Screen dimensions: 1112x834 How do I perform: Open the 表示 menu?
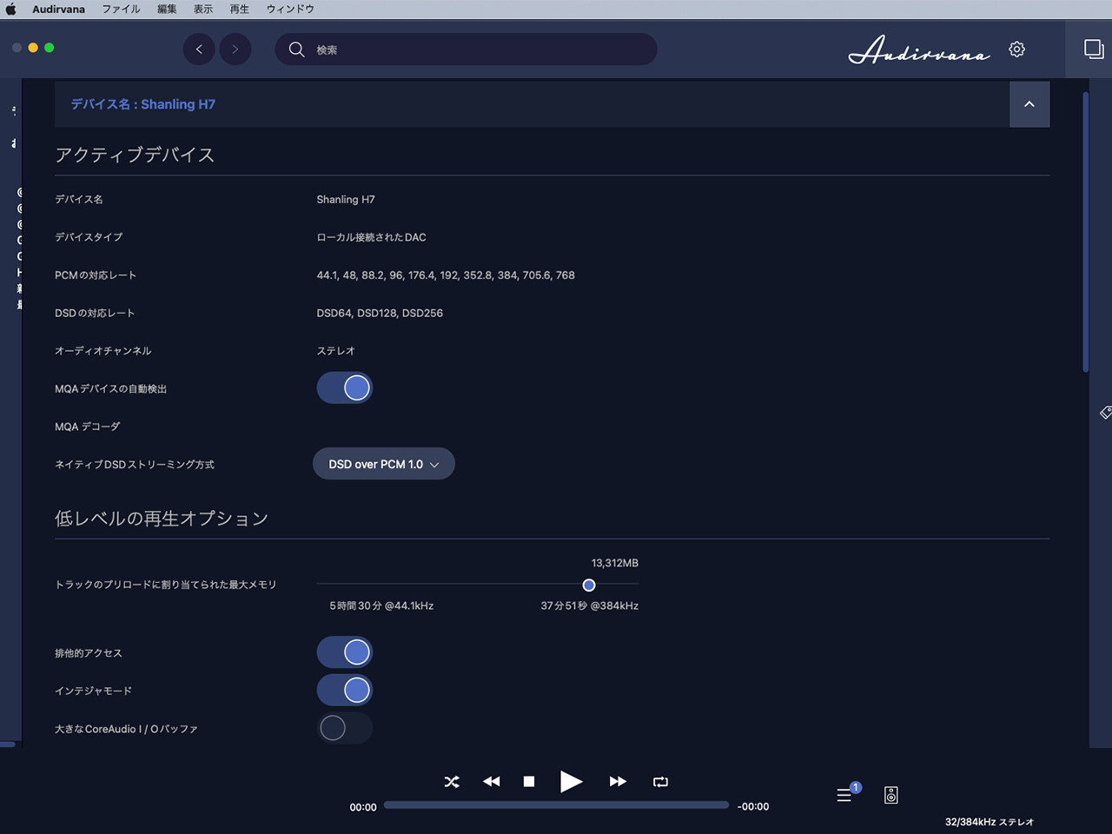203,9
